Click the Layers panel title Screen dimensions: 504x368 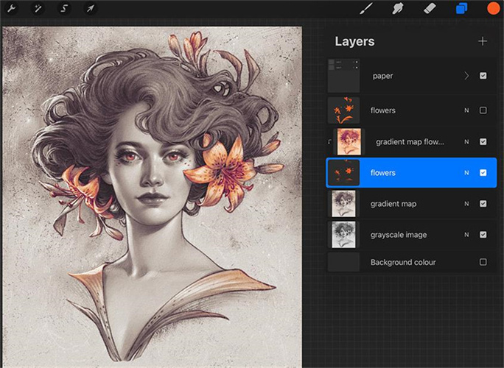(x=354, y=41)
